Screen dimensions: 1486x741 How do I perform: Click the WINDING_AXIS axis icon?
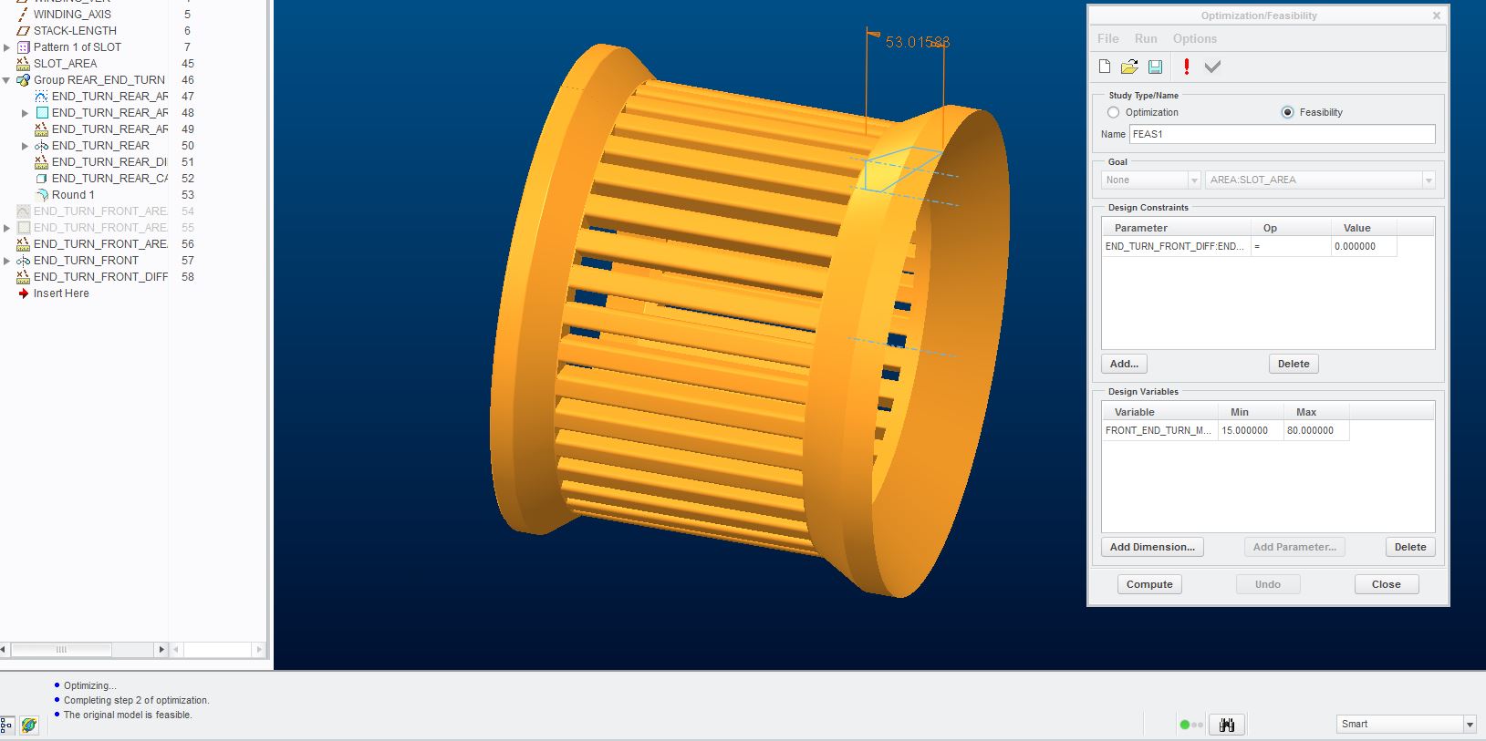click(24, 15)
